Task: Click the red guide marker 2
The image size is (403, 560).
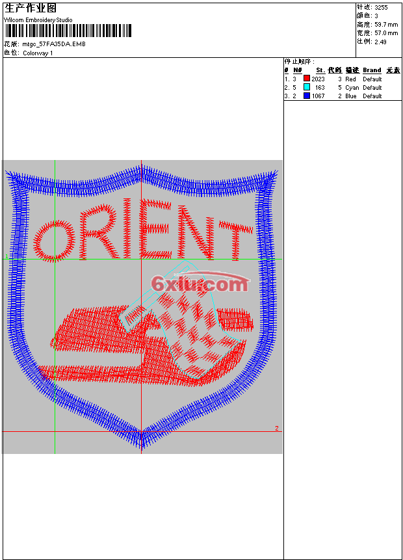Action: (277, 428)
